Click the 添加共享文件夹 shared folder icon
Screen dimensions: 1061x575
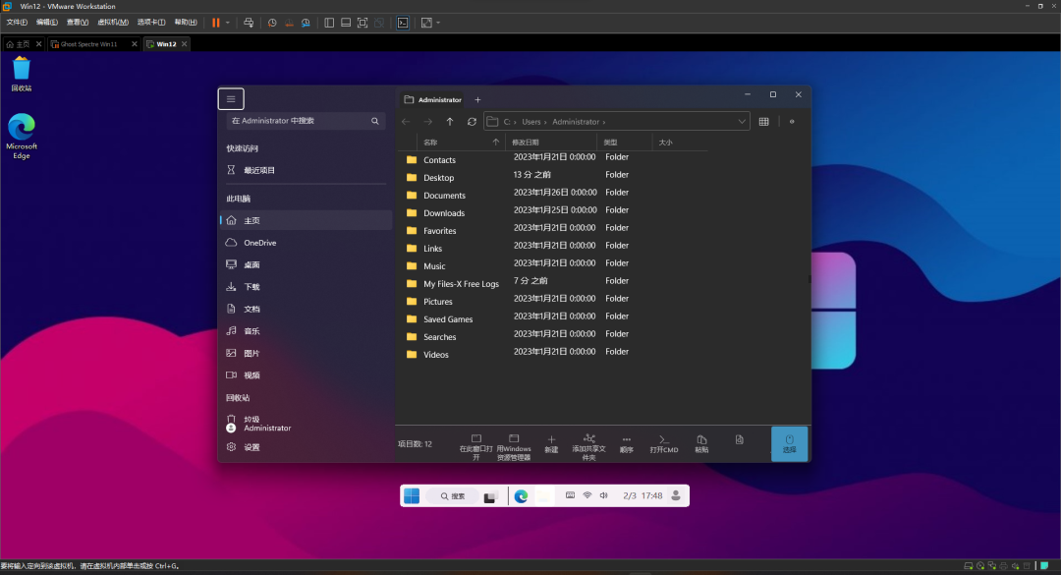click(588, 442)
